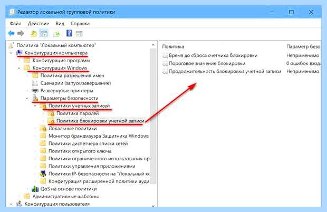Toggle the Show/Hide action pane icon

79,34
